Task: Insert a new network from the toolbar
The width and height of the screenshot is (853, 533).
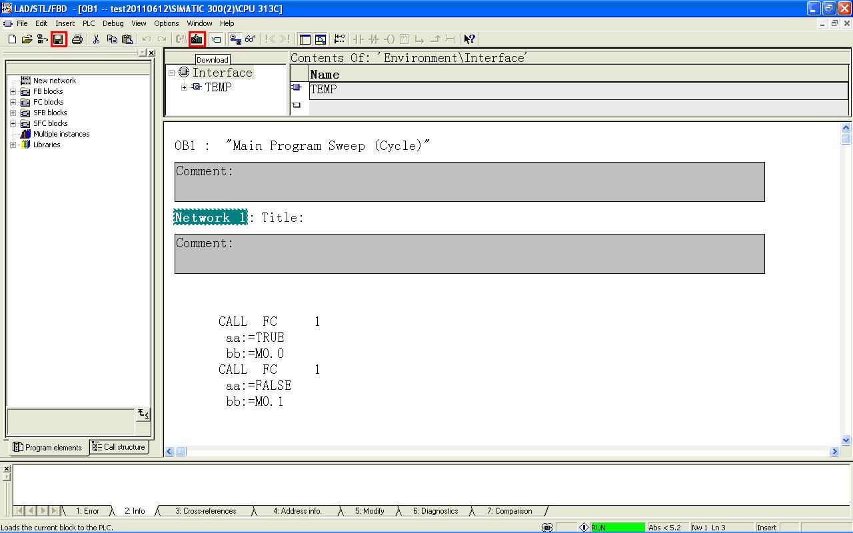Action: pyautogui.click(x=340, y=39)
